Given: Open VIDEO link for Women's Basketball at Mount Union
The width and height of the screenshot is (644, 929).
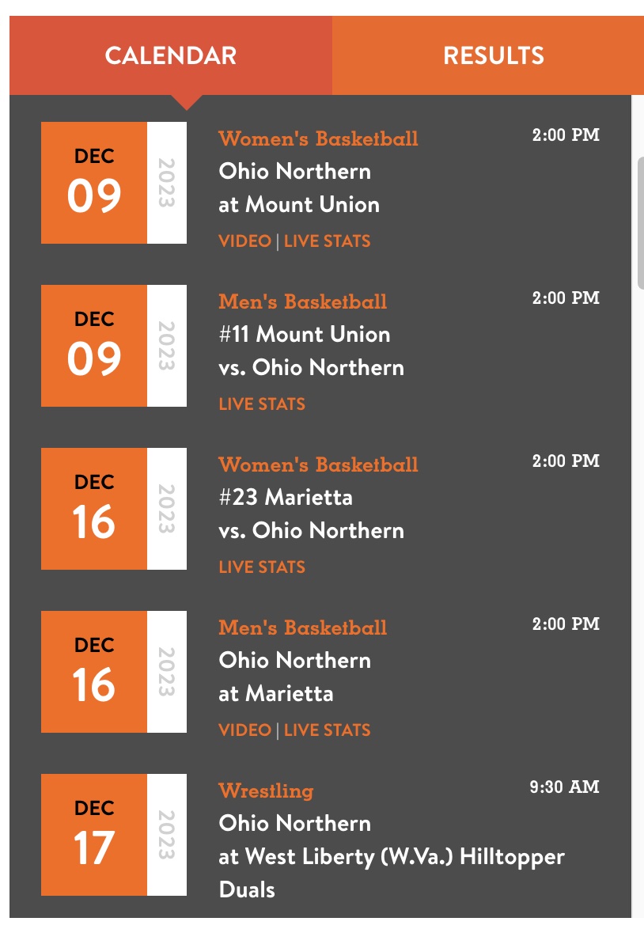Looking at the screenshot, I should [x=244, y=241].
